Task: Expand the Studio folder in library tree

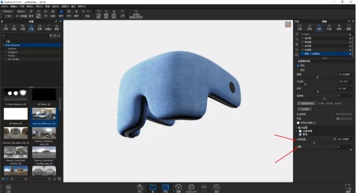Action: coord(6,55)
